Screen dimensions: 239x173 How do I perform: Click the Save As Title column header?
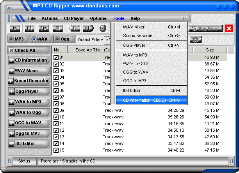89,50
